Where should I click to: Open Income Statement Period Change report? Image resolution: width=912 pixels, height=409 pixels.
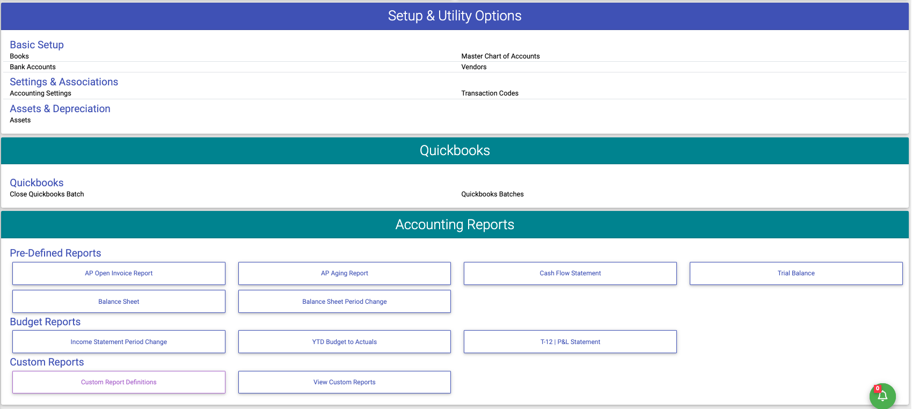click(119, 342)
